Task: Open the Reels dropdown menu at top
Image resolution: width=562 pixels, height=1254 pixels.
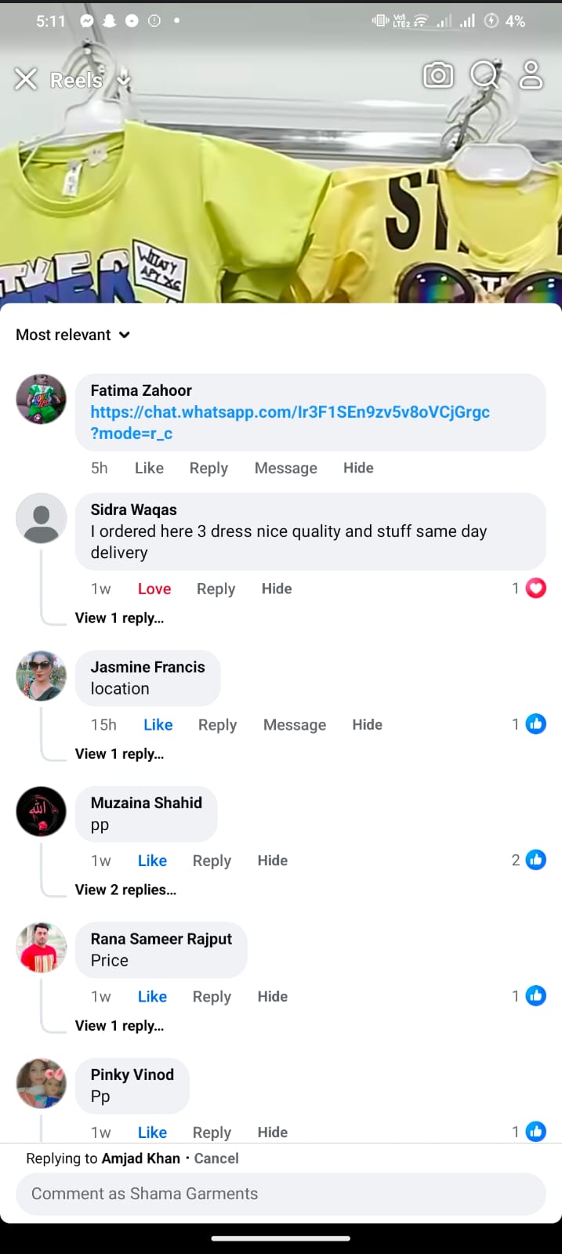Action: [x=123, y=80]
